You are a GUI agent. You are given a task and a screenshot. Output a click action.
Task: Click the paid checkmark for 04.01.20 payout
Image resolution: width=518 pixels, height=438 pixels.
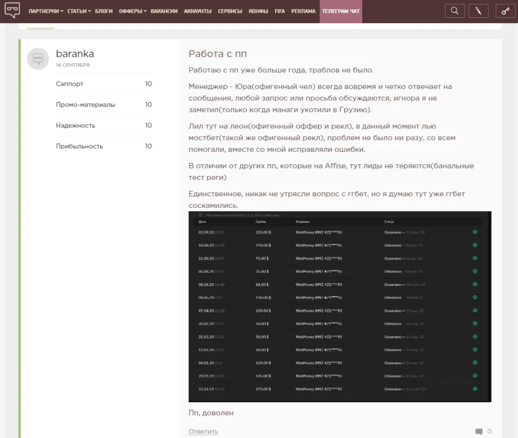pos(475,363)
